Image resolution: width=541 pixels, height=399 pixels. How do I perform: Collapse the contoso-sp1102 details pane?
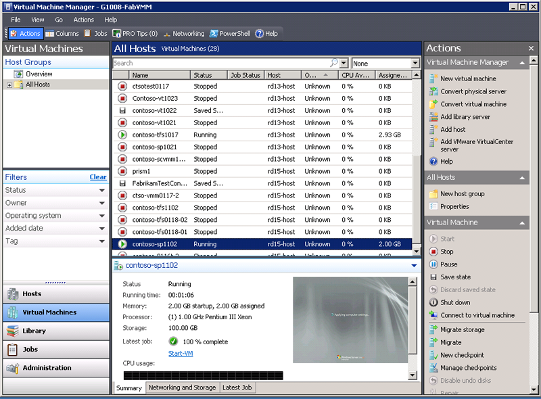414,265
